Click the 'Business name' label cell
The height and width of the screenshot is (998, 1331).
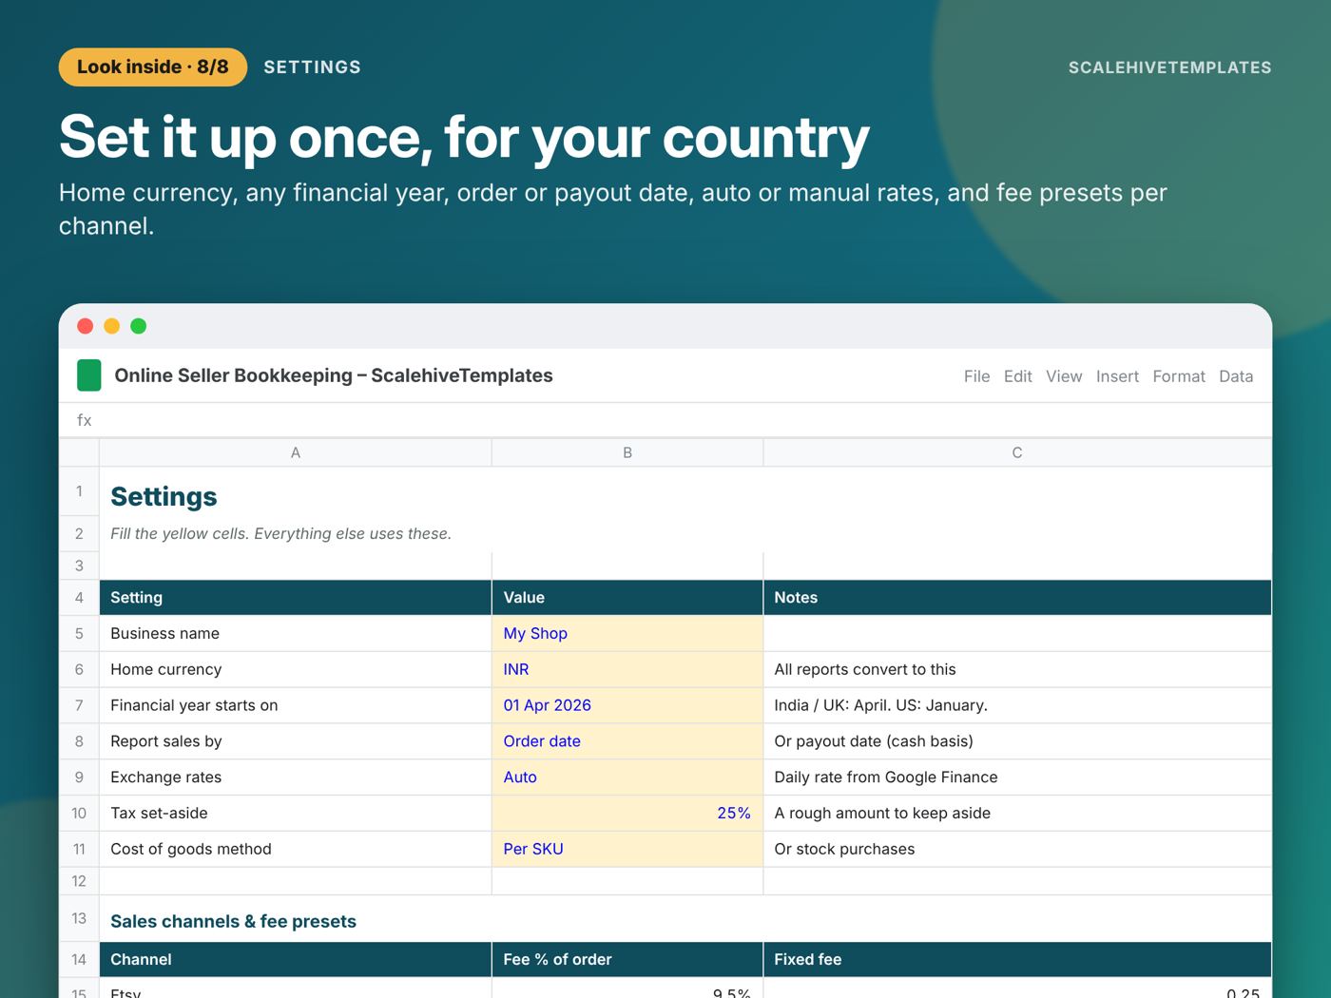click(296, 634)
